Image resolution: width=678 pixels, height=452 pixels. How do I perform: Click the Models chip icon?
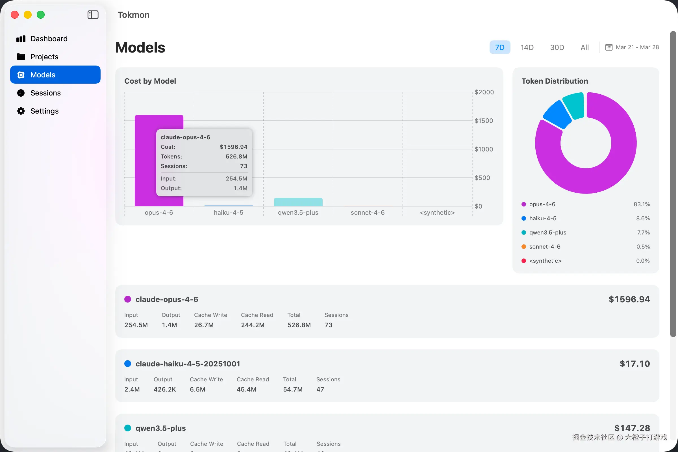(x=21, y=75)
